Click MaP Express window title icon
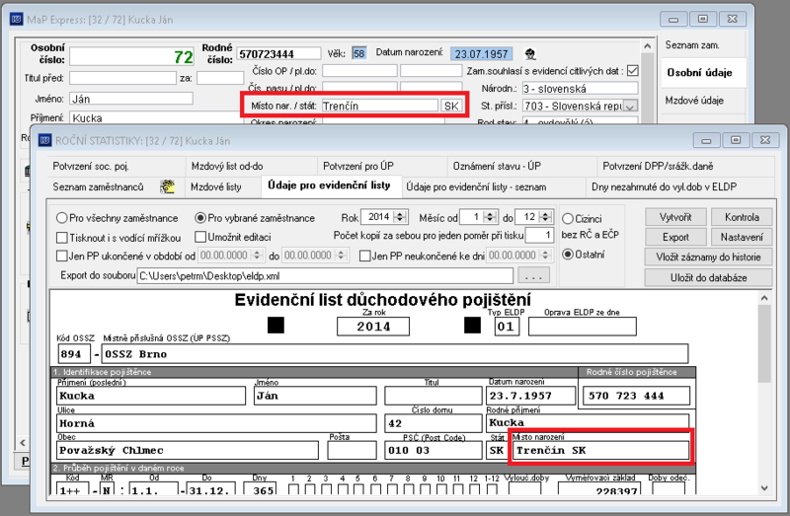Screen dimensions: 790x516 point(16,20)
